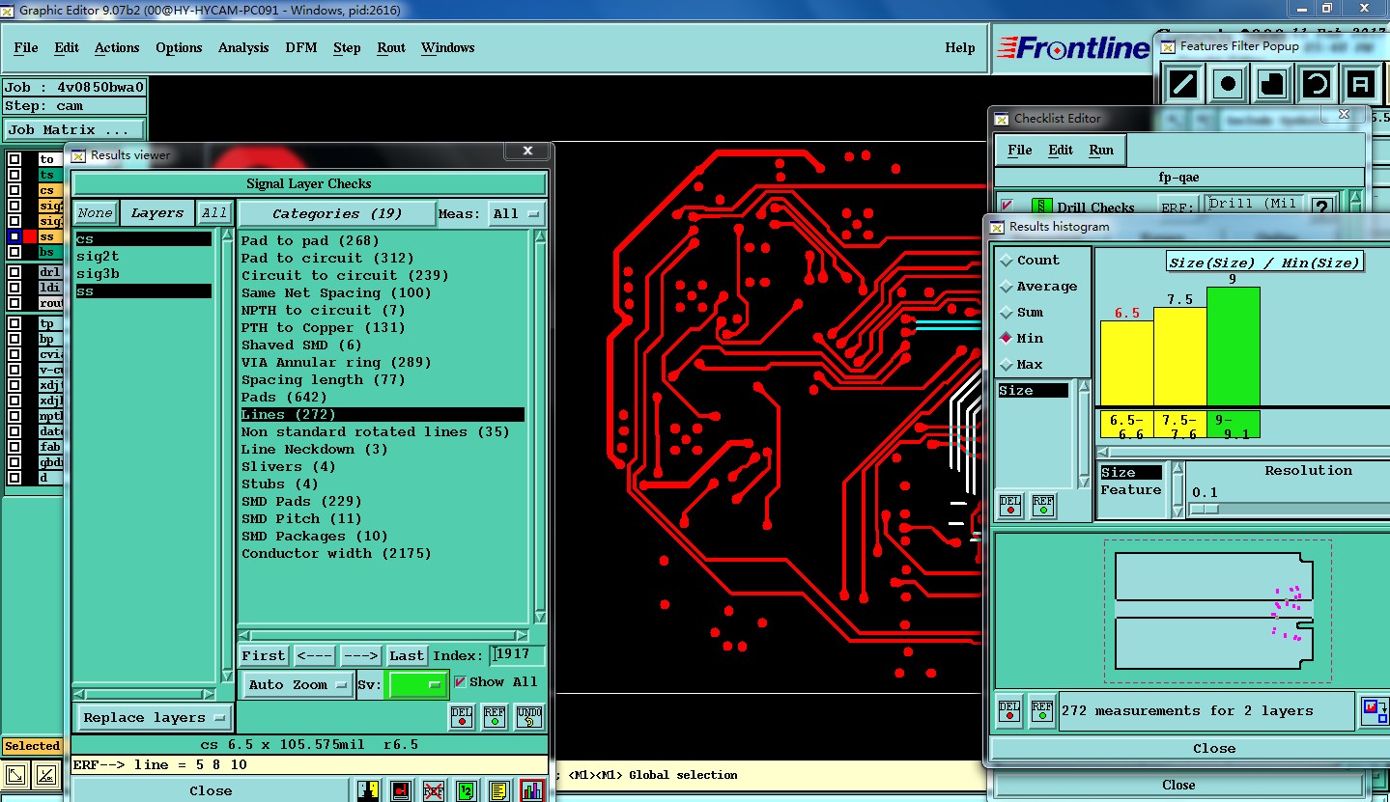The width and height of the screenshot is (1390, 802).
Task: Open the DFM menu
Action: click(x=301, y=47)
